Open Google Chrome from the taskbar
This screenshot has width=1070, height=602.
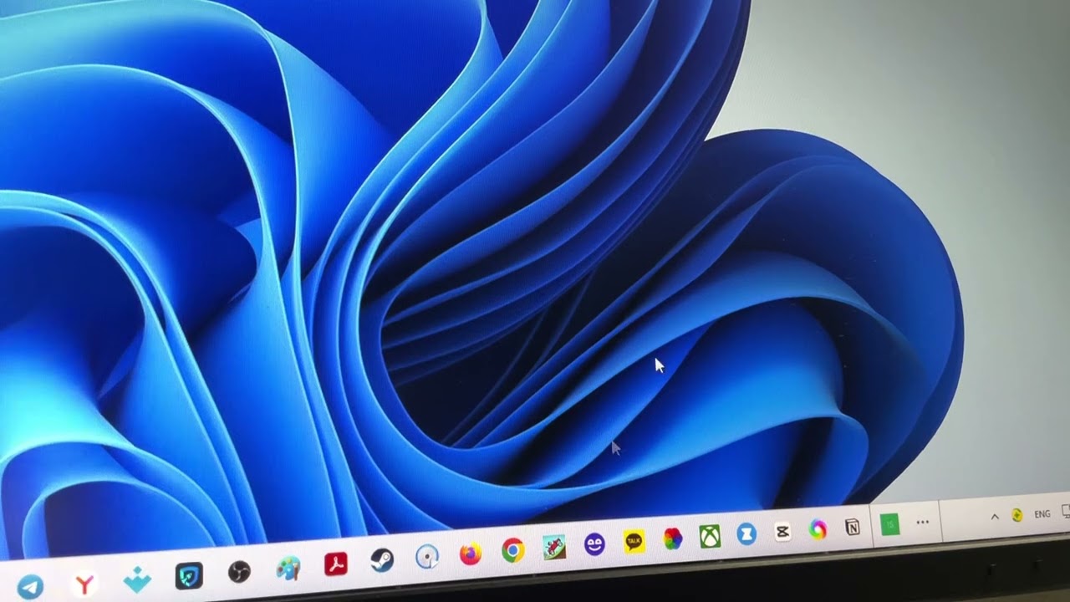pos(513,550)
